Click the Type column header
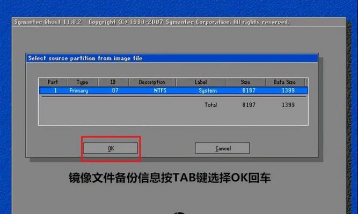The width and height of the screenshot is (358, 214). click(82, 82)
